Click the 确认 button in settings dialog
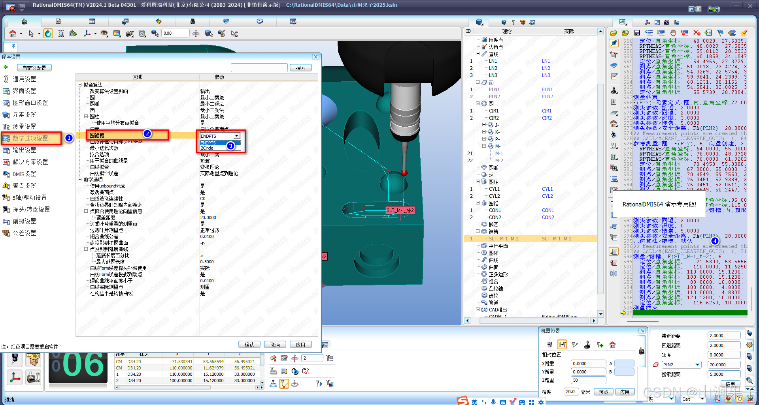759x405 pixels. click(x=249, y=345)
